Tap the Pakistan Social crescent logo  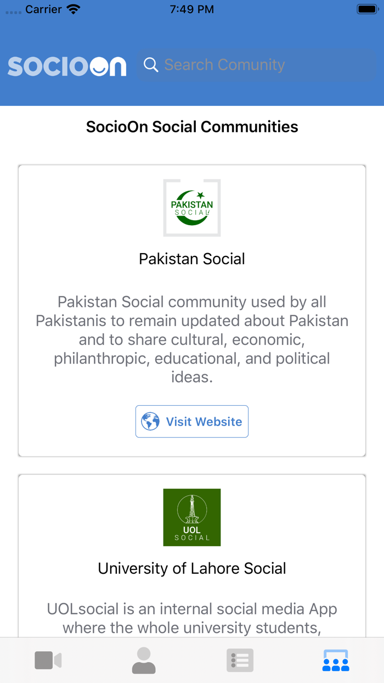tap(191, 208)
